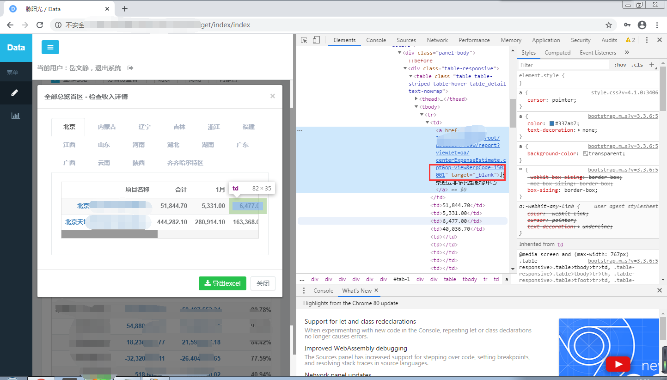Click the logout arrow icon after 退出系统
The height and width of the screenshot is (380, 667).
(x=130, y=68)
